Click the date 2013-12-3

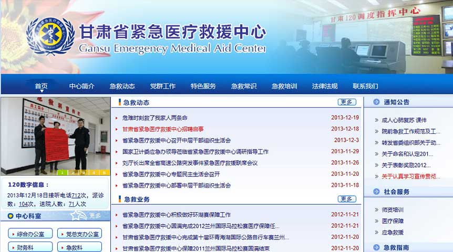(x=346, y=140)
